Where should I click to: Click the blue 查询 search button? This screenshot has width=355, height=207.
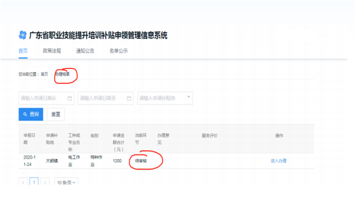point(31,114)
